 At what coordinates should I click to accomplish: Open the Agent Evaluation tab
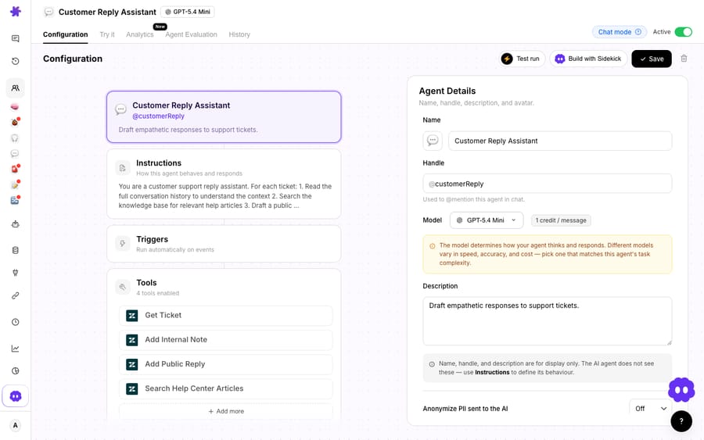[x=192, y=34]
